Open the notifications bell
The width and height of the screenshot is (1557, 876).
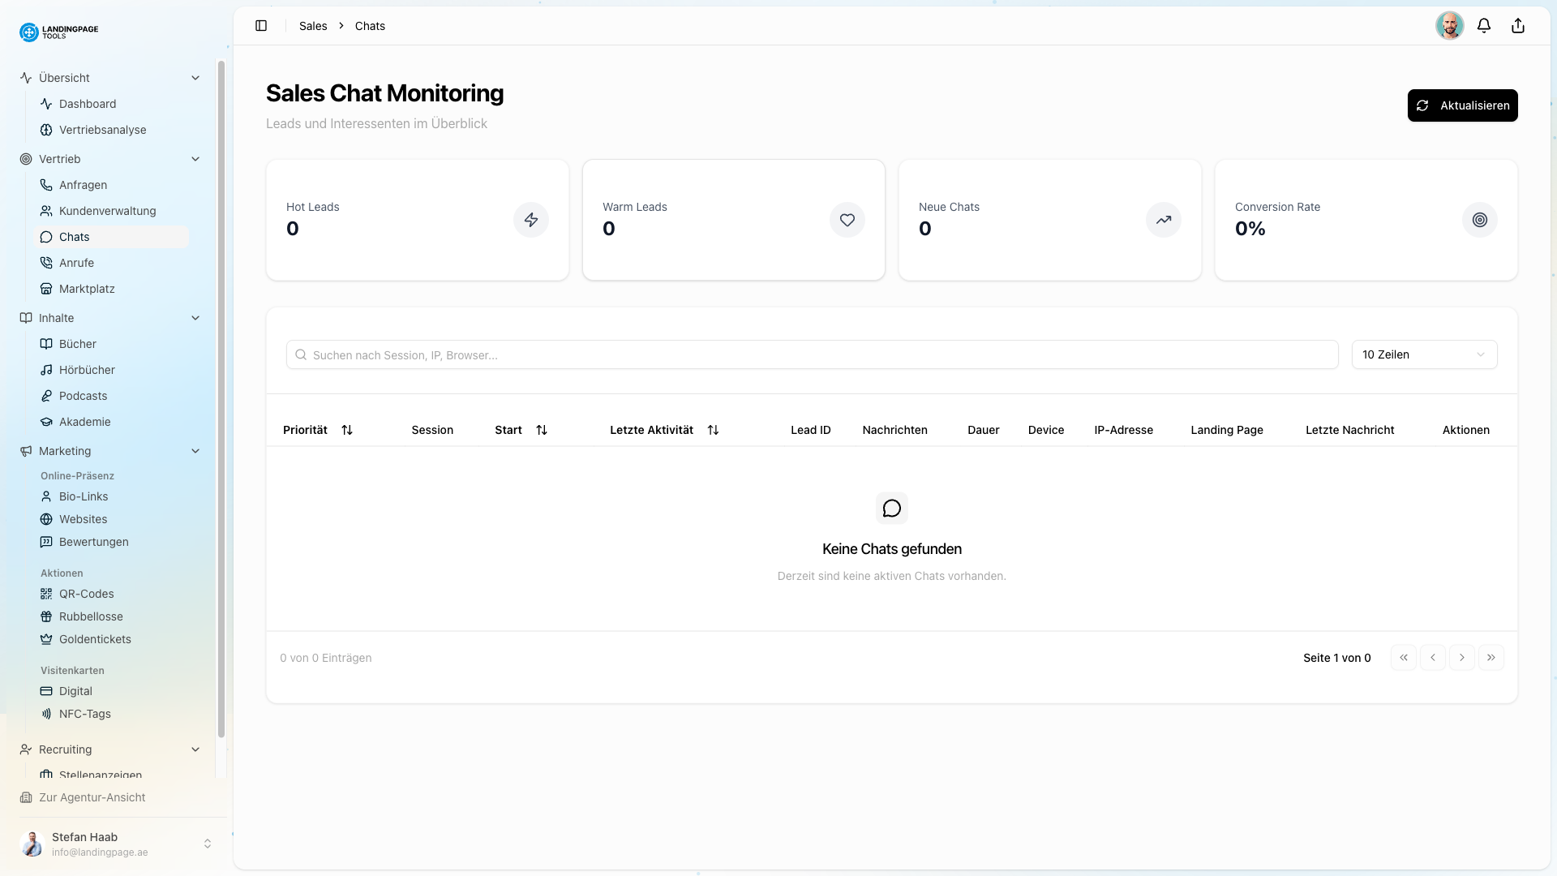(1483, 25)
